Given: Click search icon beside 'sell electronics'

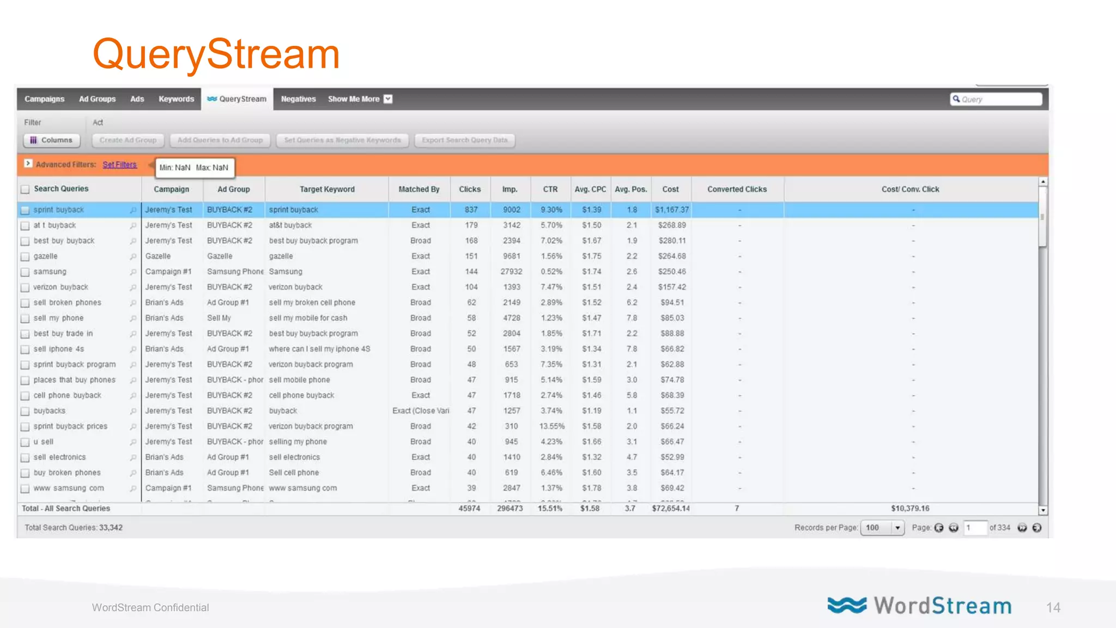Looking at the screenshot, I should [133, 457].
